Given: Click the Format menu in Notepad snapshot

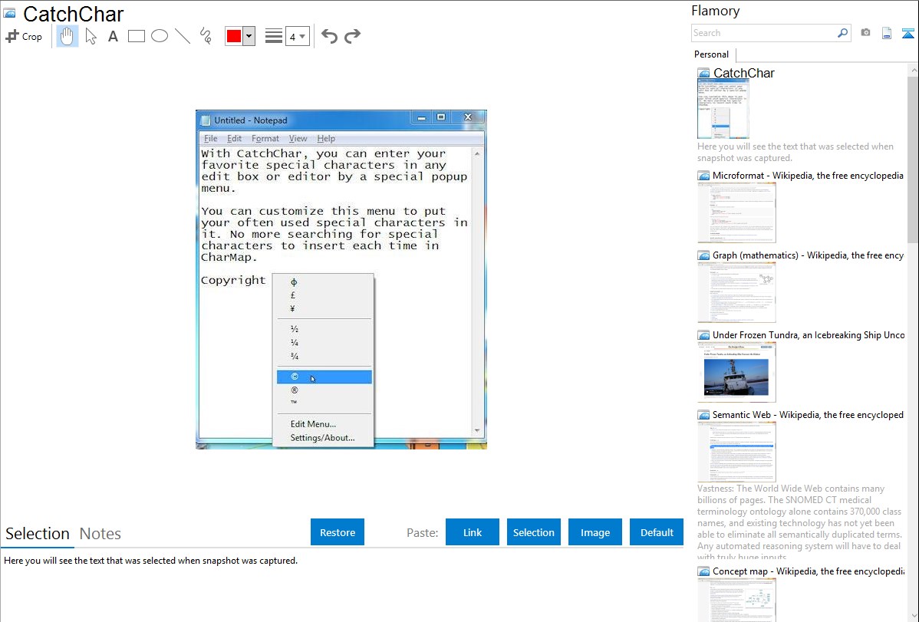Looking at the screenshot, I should click(x=265, y=139).
